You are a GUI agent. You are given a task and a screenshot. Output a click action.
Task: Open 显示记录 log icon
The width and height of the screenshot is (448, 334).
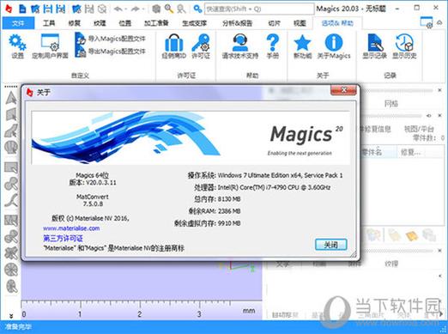(375, 46)
